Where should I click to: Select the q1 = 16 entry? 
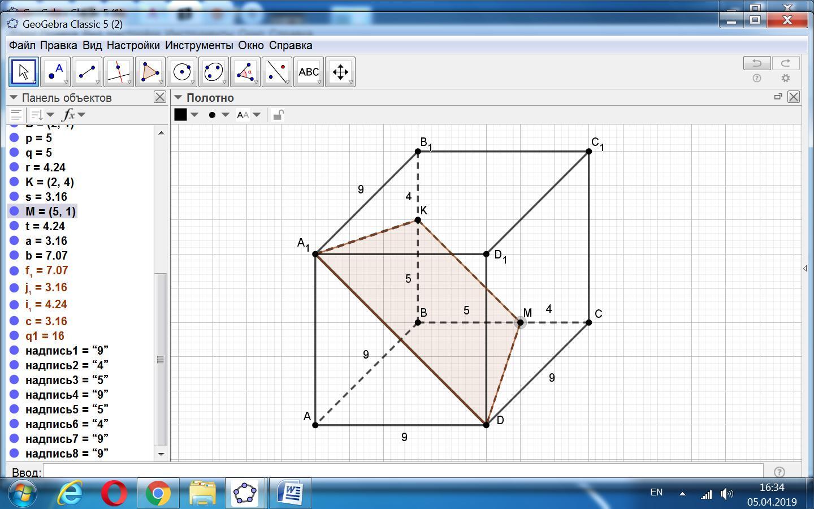pos(45,336)
